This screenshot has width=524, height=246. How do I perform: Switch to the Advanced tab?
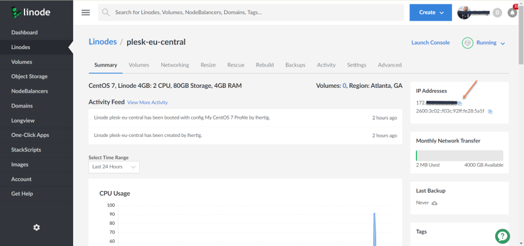tap(390, 65)
